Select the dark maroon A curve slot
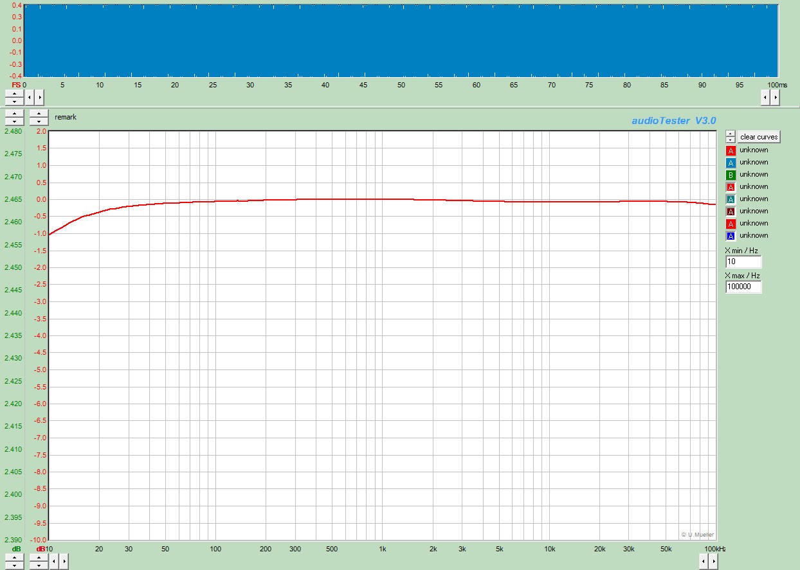The width and height of the screenshot is (800, 570). pos(731,211)
